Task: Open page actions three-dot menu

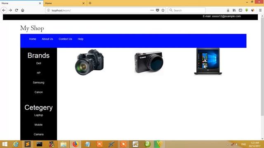Action: tap(152, 10)
